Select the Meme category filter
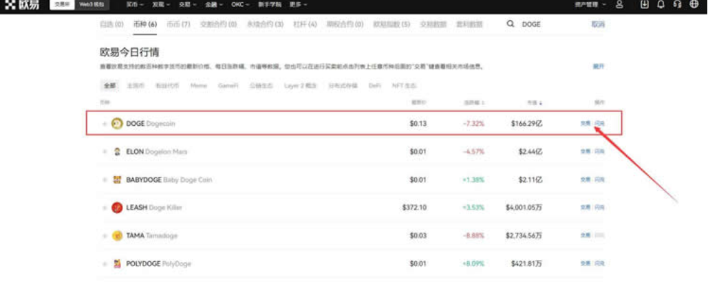 coord(199,85)
